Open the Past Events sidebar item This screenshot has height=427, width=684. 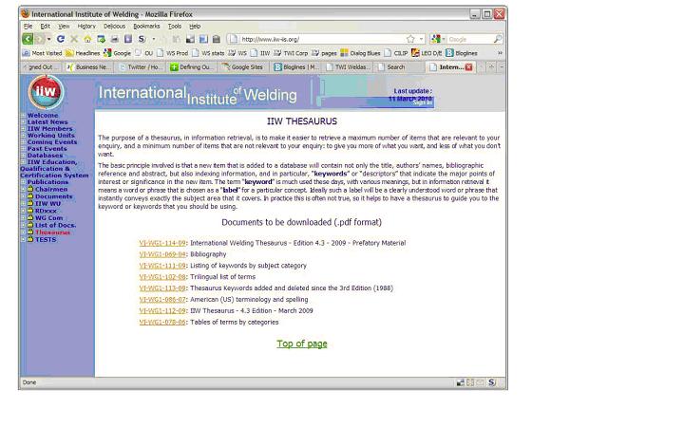[47, 149]
